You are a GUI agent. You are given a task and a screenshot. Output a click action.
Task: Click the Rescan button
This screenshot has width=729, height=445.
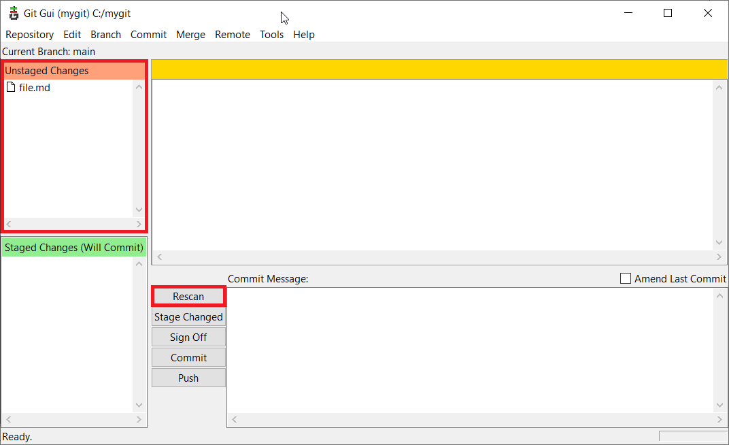[x=188, y=296]
